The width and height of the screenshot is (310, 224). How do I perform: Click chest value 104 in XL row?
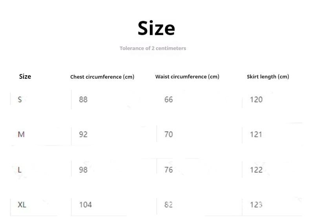(x=85, y=204)
